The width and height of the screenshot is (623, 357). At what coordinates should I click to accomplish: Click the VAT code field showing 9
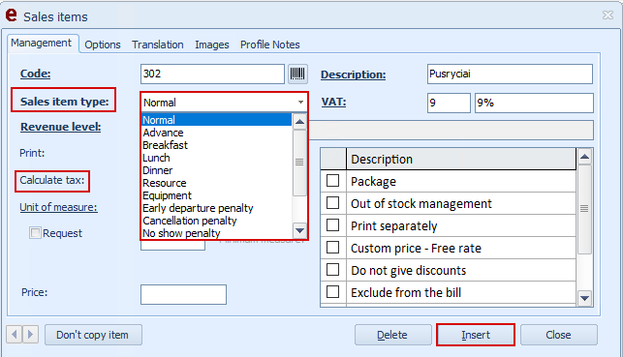pos(449,103)
